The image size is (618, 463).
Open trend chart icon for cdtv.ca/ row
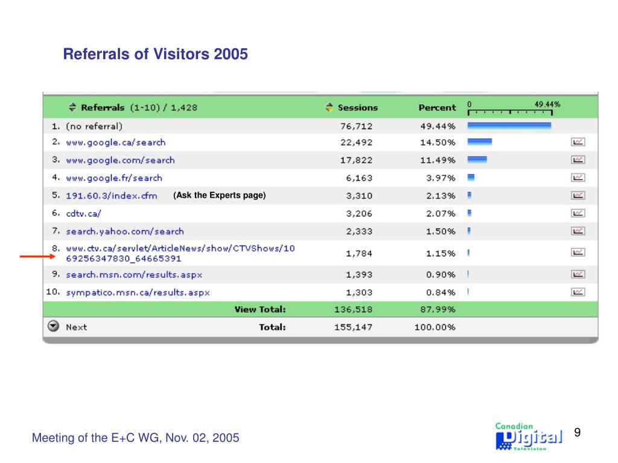pyautogui.click(x=578, y=213)
